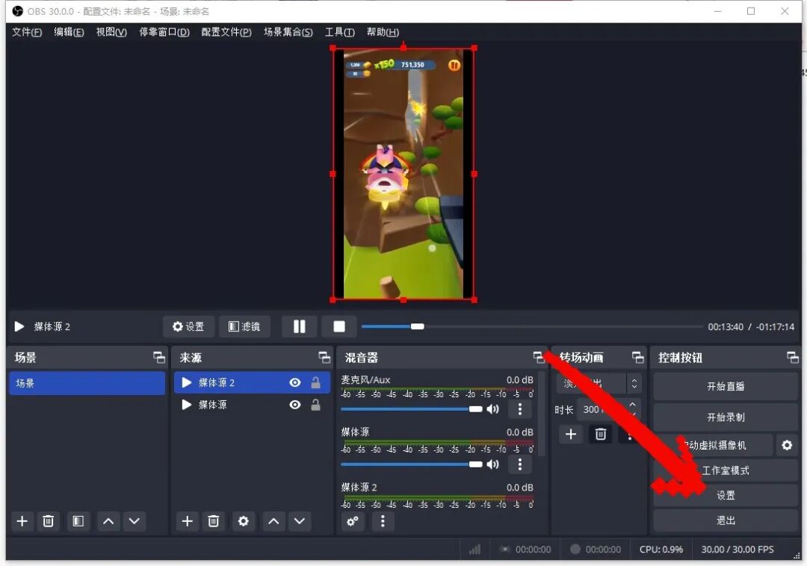Mute the 媒体源 audio channel

492,464
